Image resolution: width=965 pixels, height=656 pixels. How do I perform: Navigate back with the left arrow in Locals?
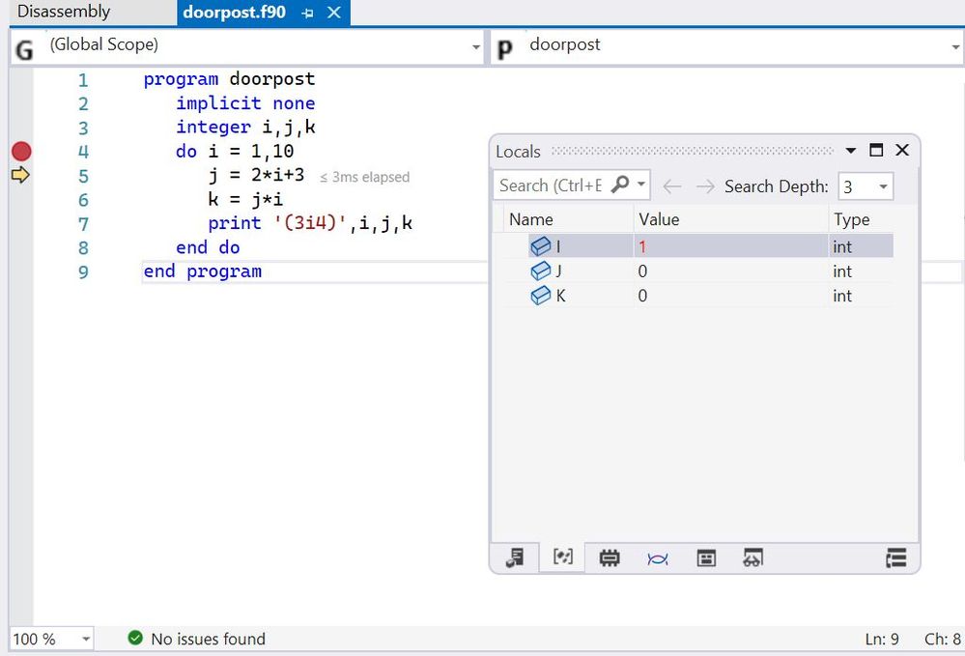pos(672,185)
